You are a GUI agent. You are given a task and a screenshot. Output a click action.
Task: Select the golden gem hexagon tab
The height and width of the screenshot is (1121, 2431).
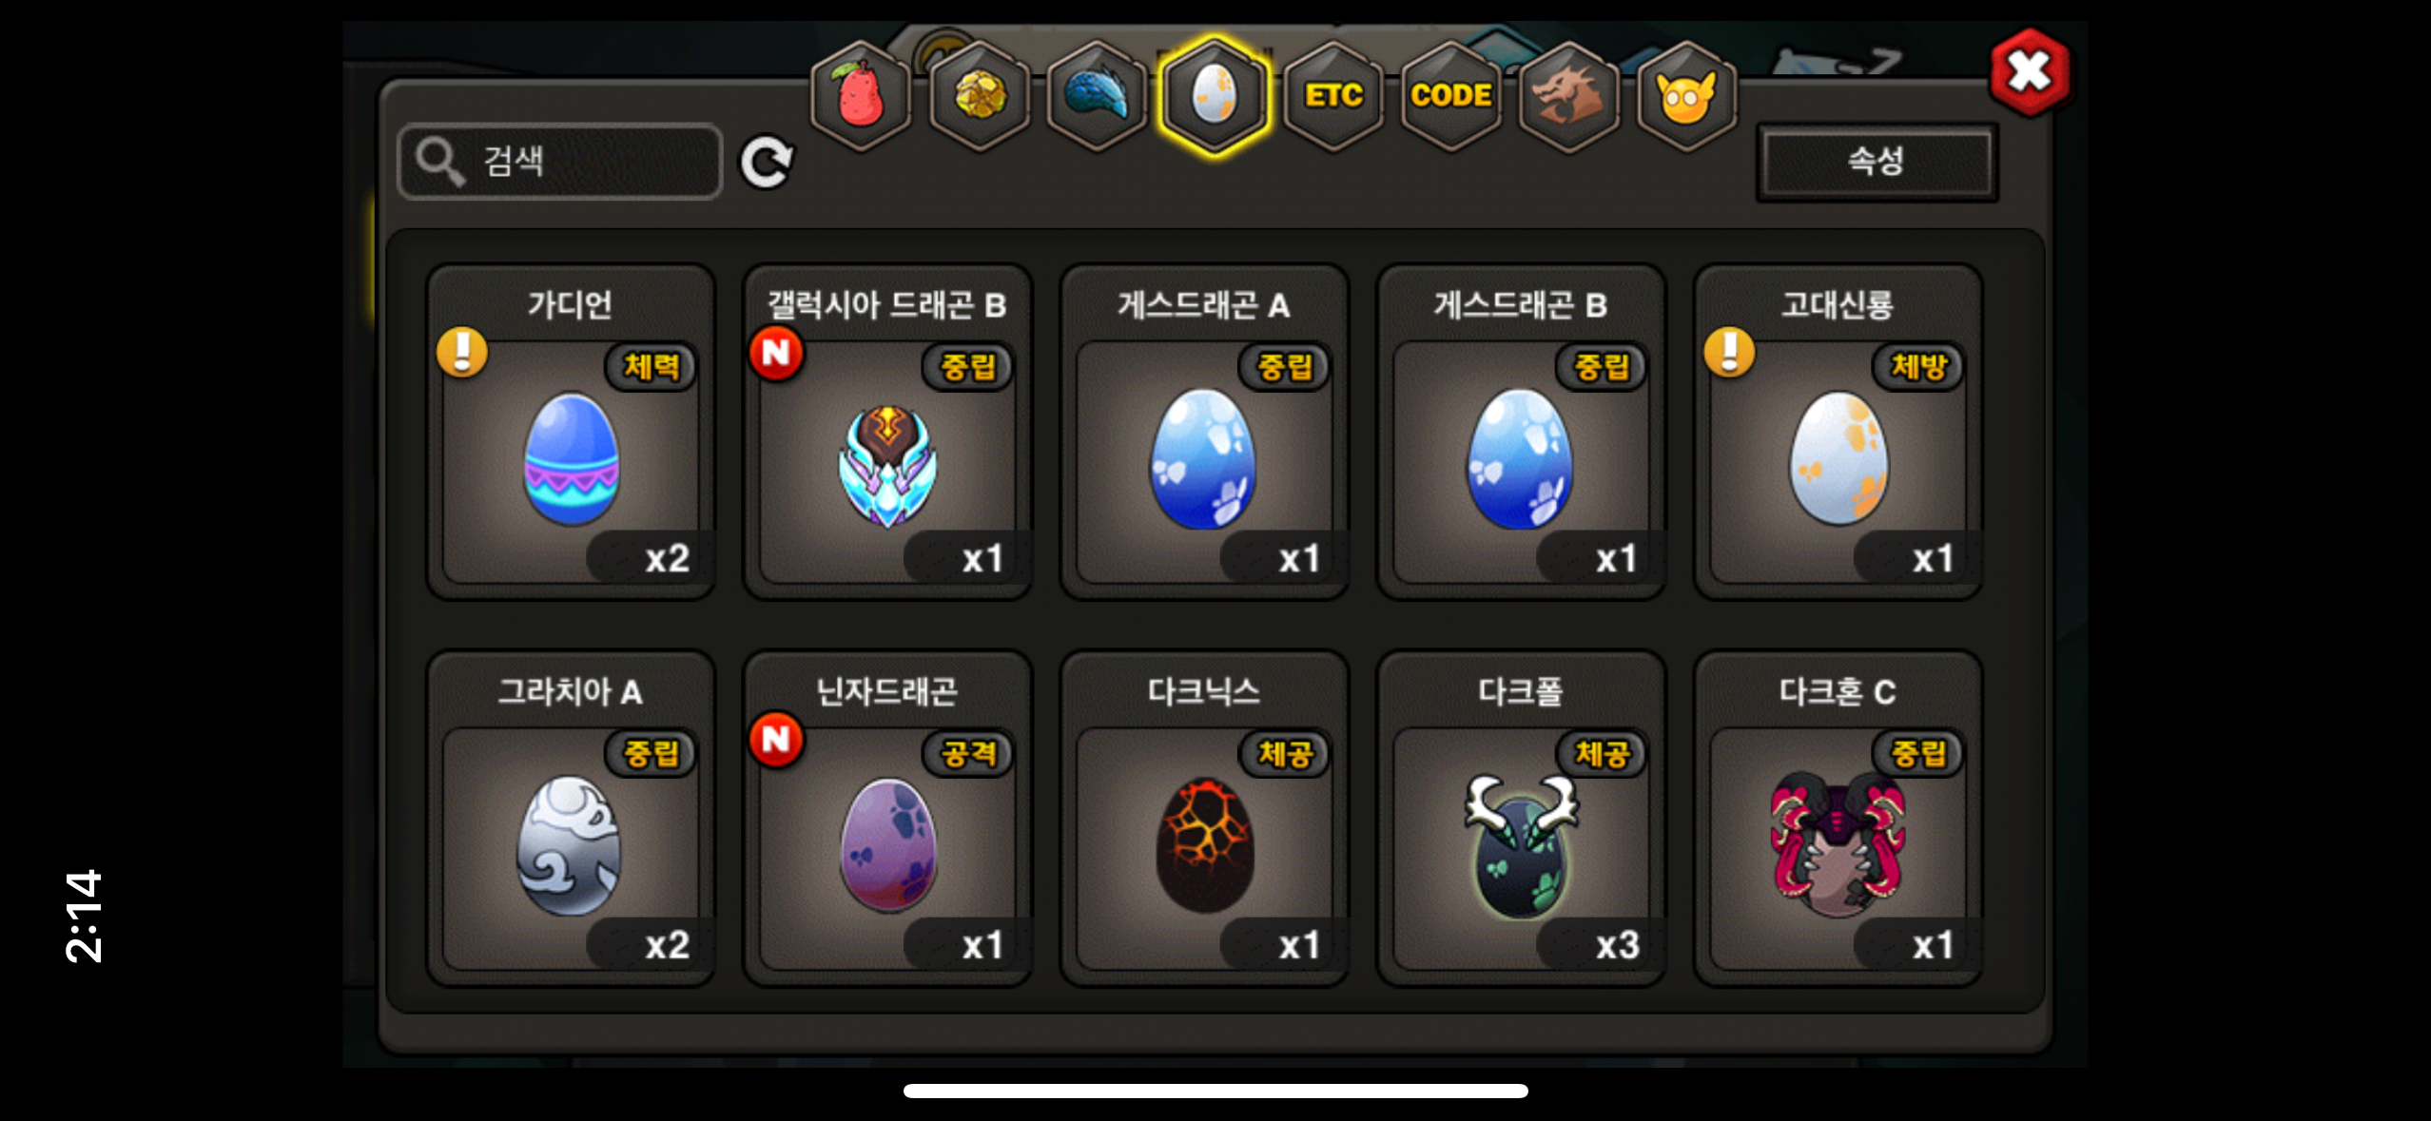[x=979, y=95]
